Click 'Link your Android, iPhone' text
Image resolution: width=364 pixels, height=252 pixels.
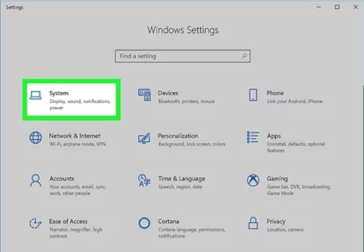coord(295,101)
